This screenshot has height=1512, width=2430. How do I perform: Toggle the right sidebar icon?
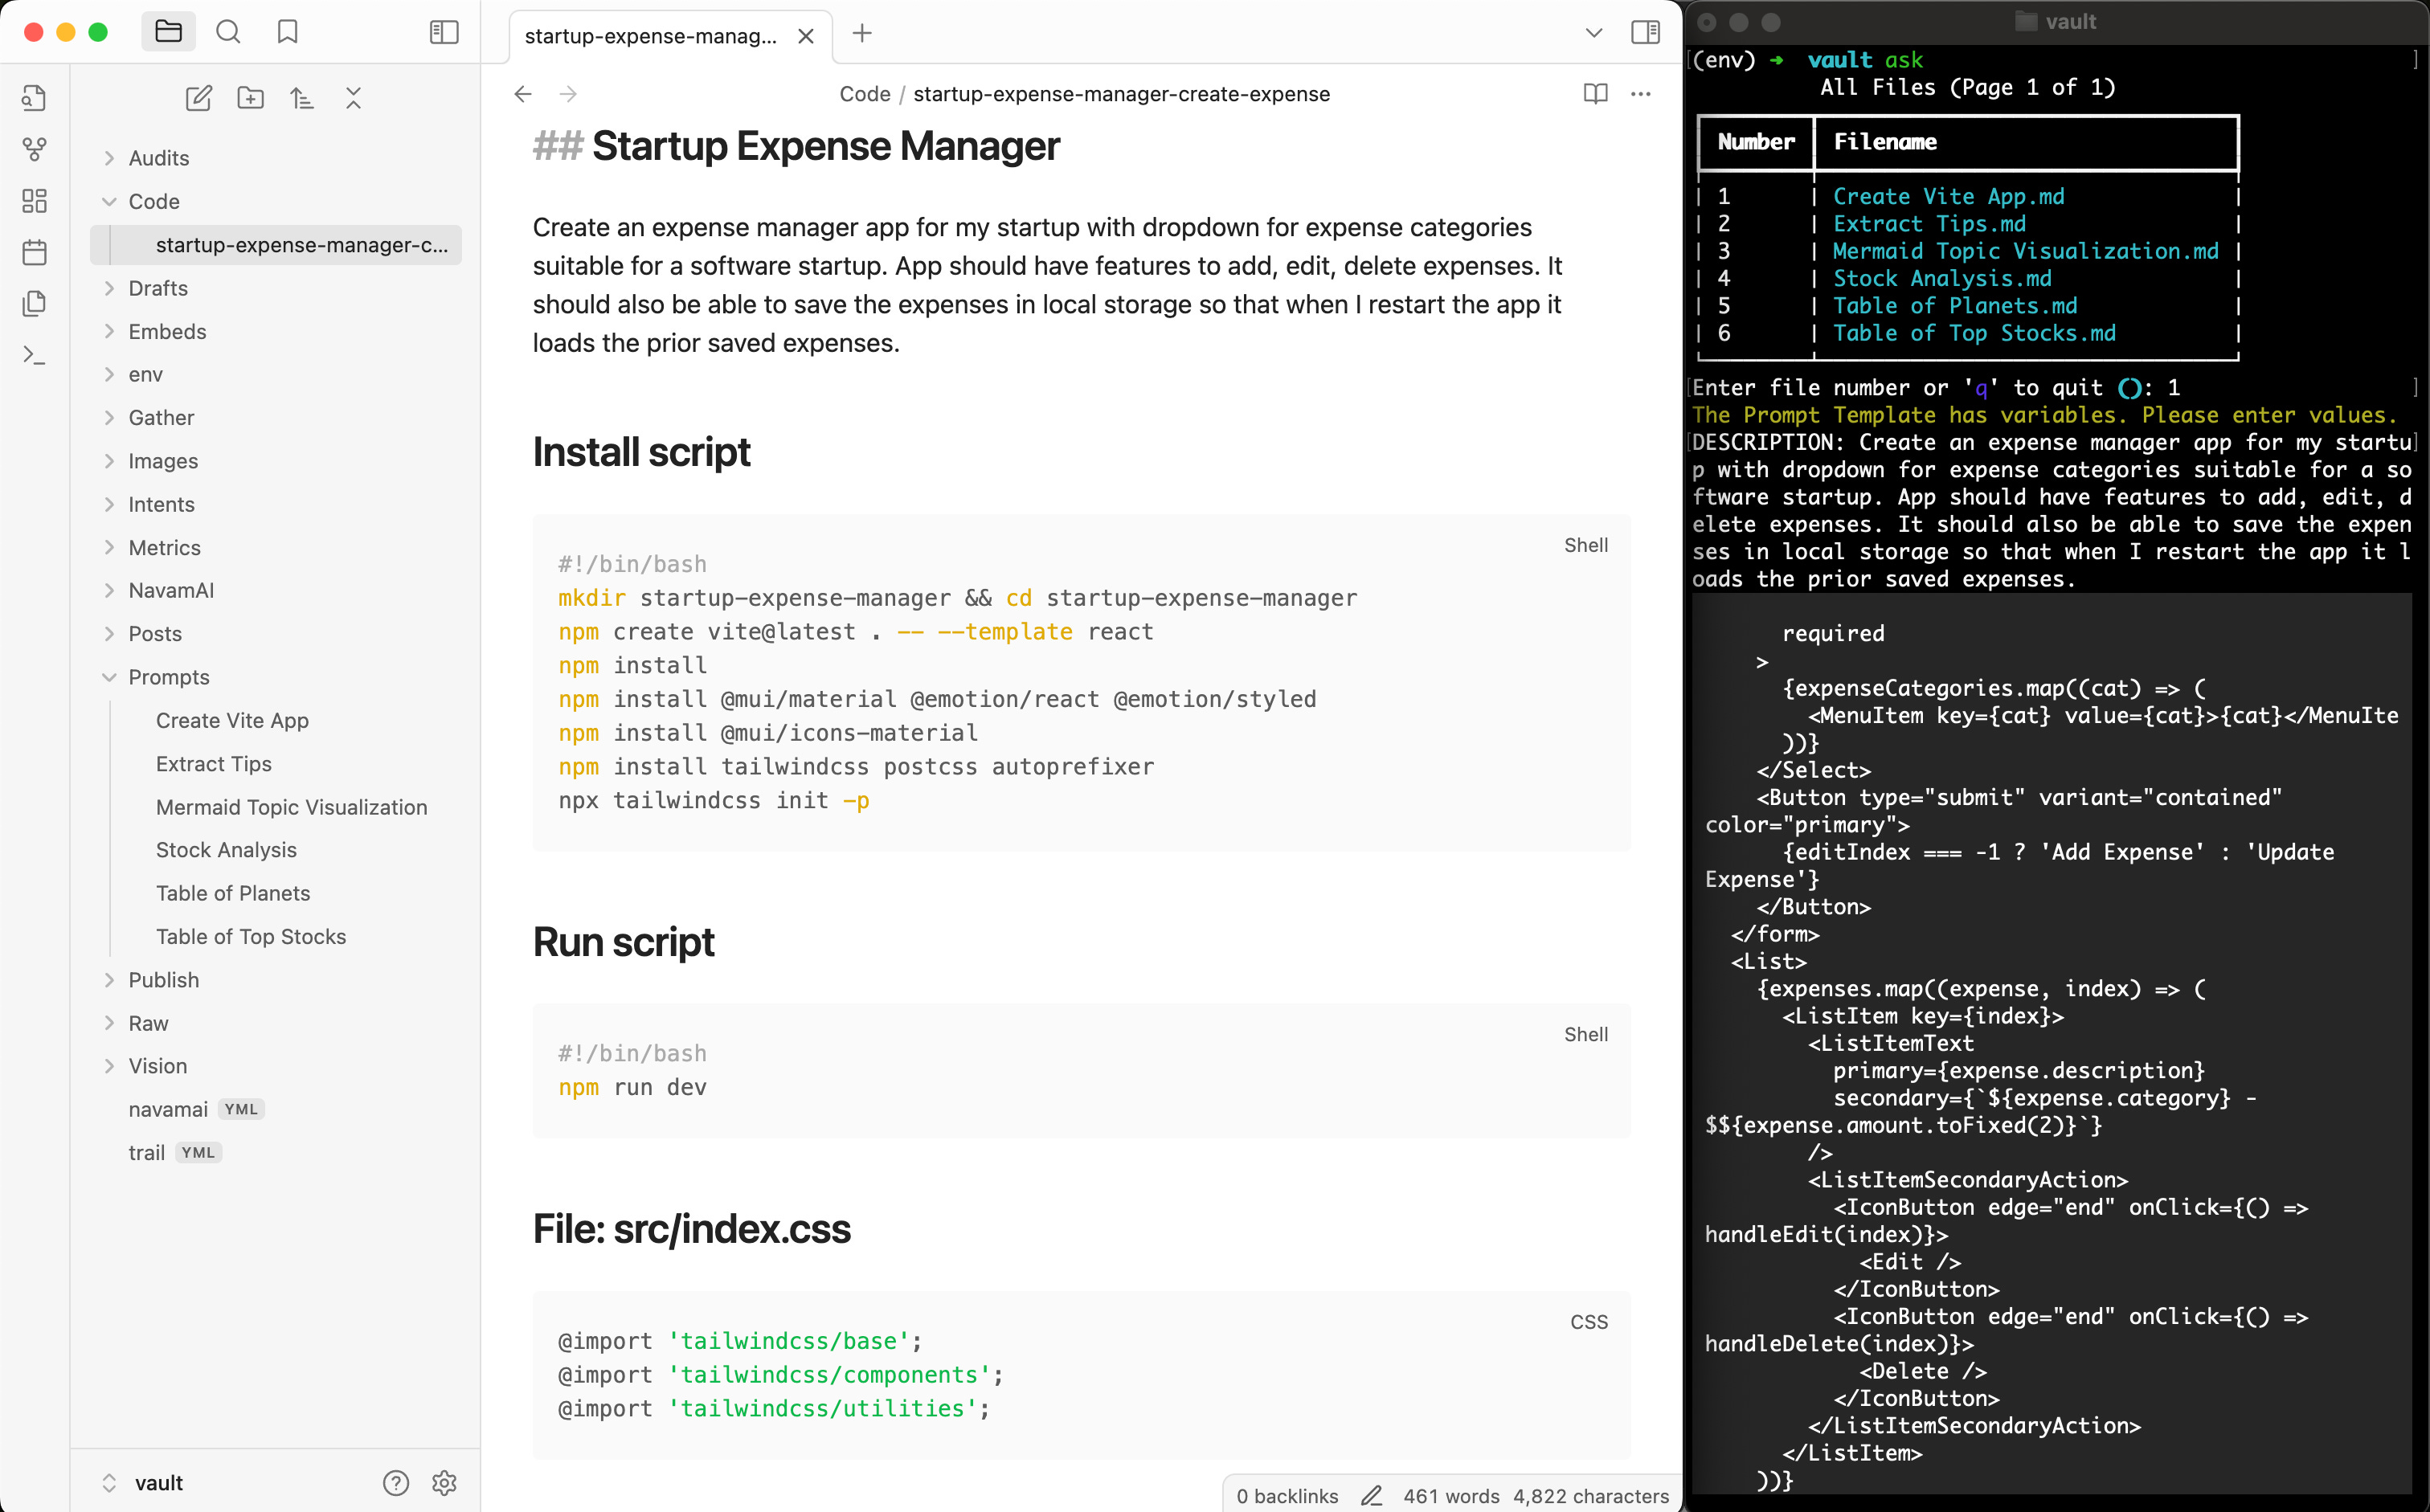point(1645,32)
